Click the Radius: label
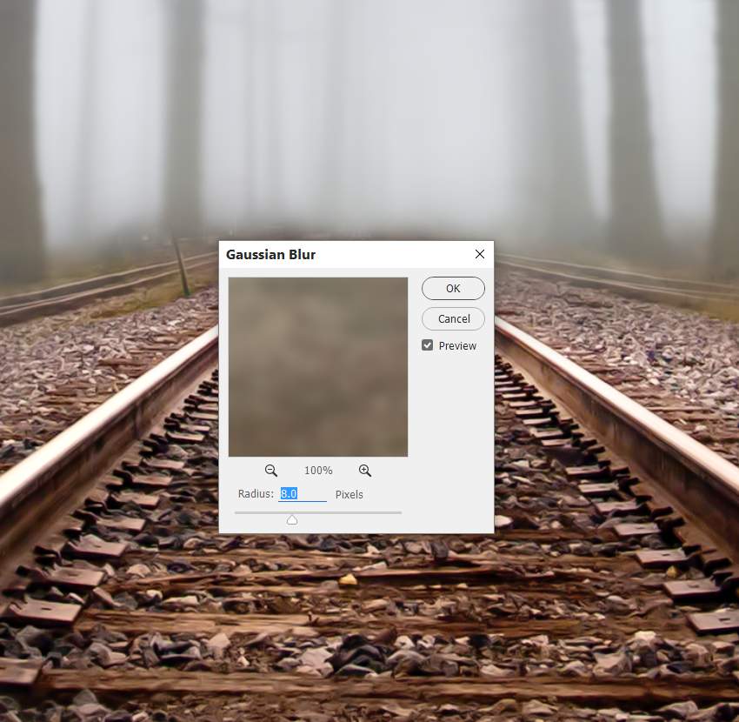 [x=255, y=494]
